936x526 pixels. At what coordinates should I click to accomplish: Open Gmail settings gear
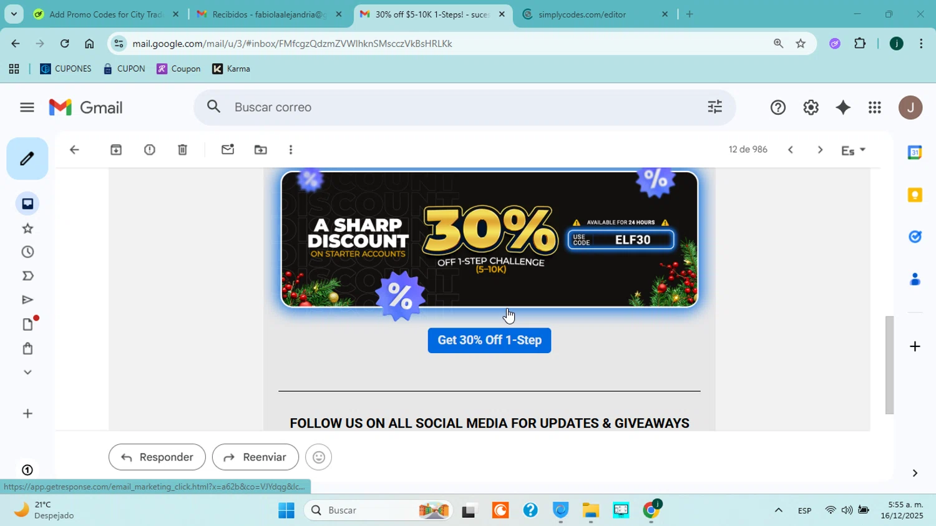click(x=811, y=107)
